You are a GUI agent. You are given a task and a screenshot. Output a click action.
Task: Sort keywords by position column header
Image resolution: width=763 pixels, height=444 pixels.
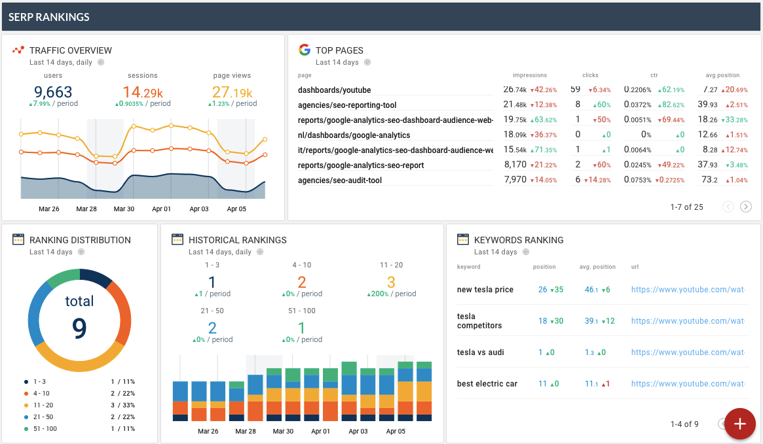544,267
